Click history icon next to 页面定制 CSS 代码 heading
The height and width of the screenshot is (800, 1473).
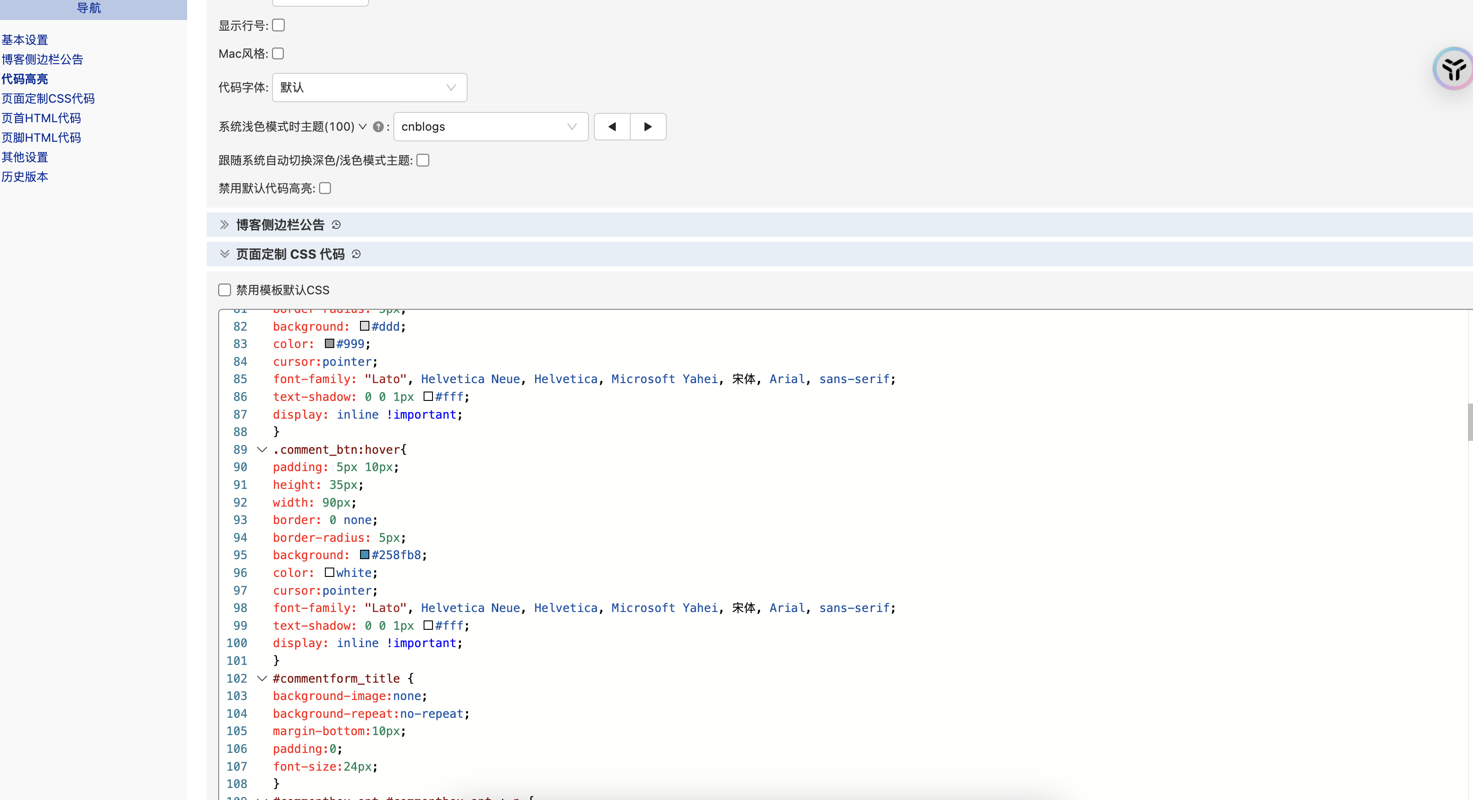tap(356, 254)
